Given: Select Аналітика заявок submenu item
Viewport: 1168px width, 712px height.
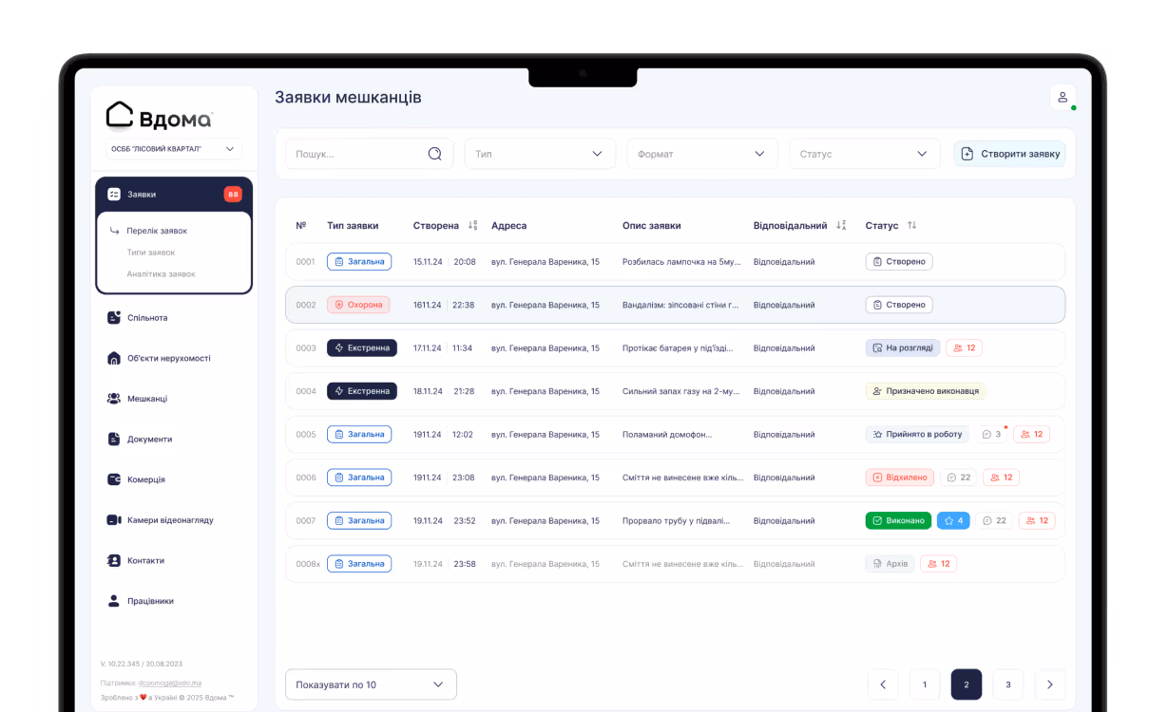Looking at the screenshot, I should click(161, 274).
